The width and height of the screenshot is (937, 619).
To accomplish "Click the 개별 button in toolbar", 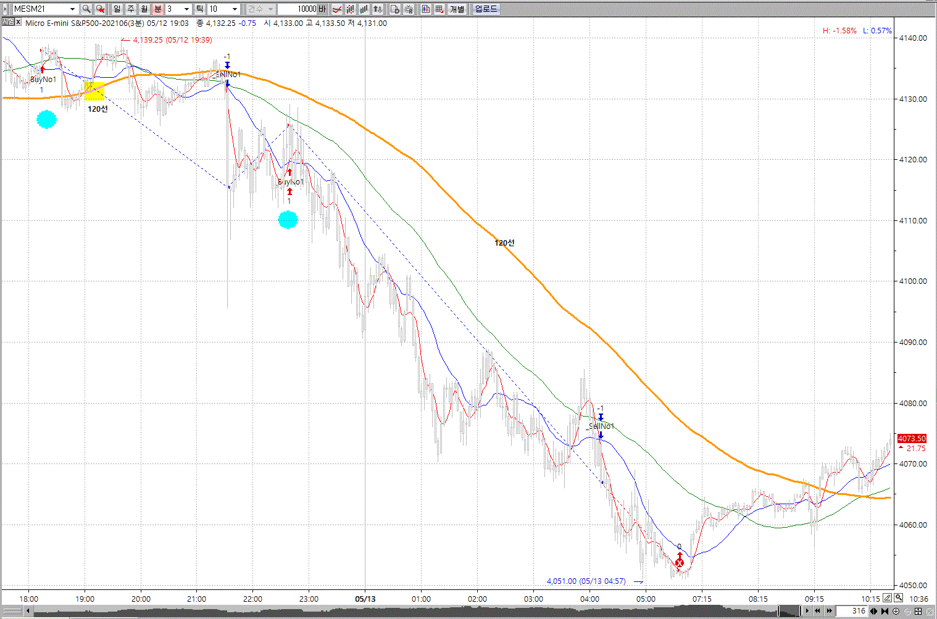I will (x=457, y=9).
